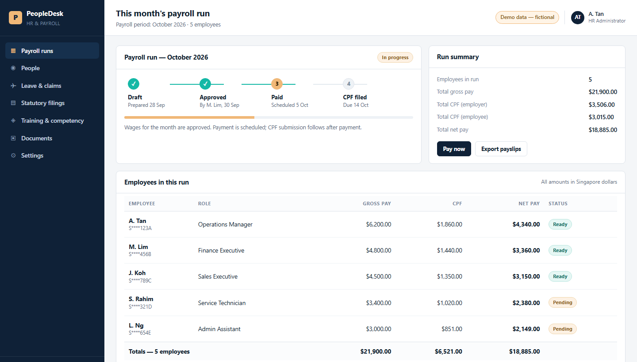Click the Pending status for L. Ng
The width and height of the screenshot is (637, 362).
point(563,329)
